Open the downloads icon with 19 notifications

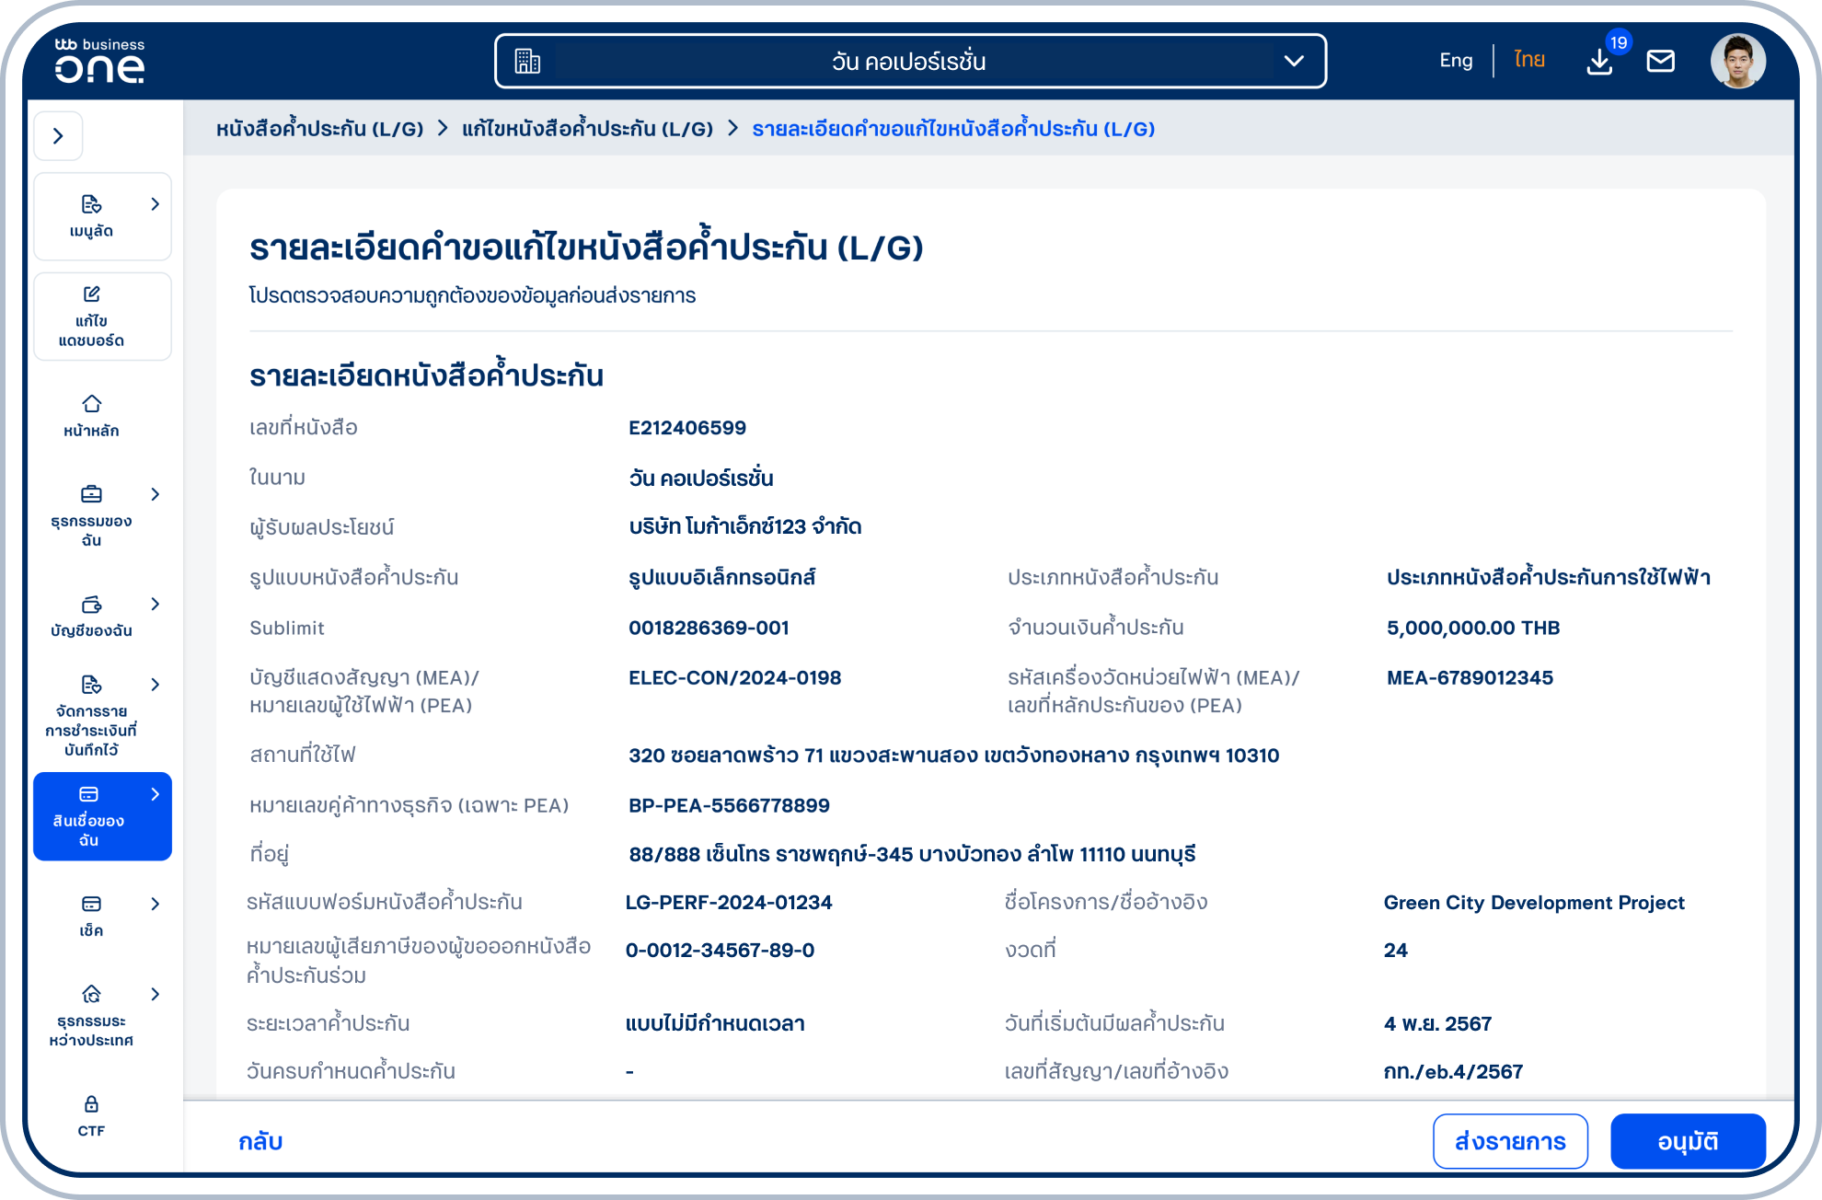coord(1599,61)
